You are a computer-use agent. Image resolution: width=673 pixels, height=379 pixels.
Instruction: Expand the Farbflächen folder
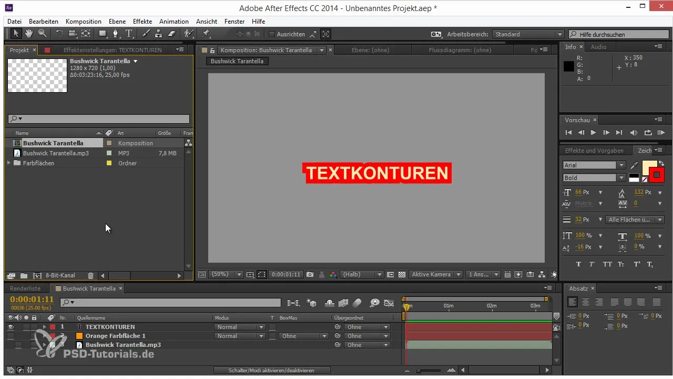(9, 163)
